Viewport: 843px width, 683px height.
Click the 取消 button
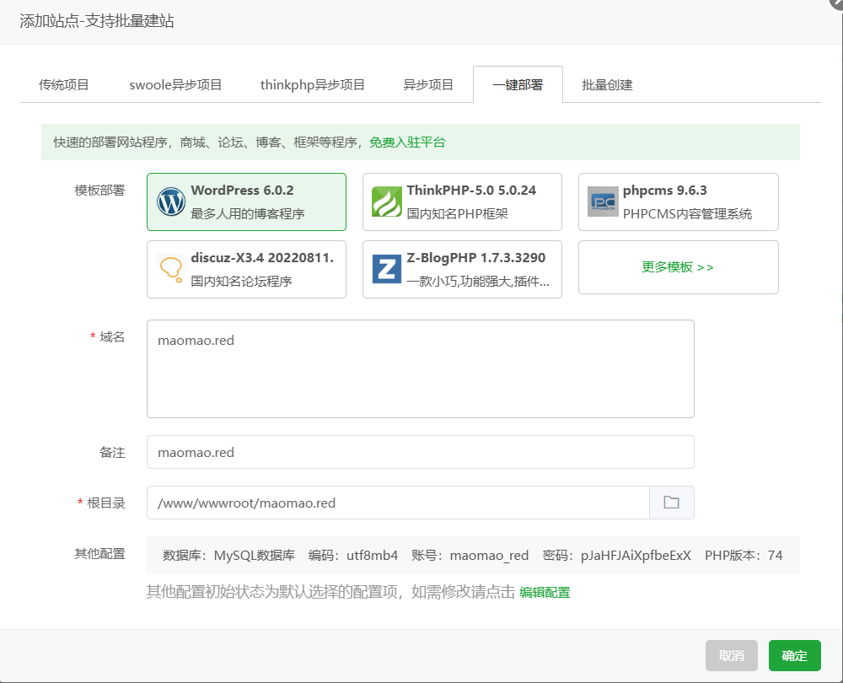731,655
